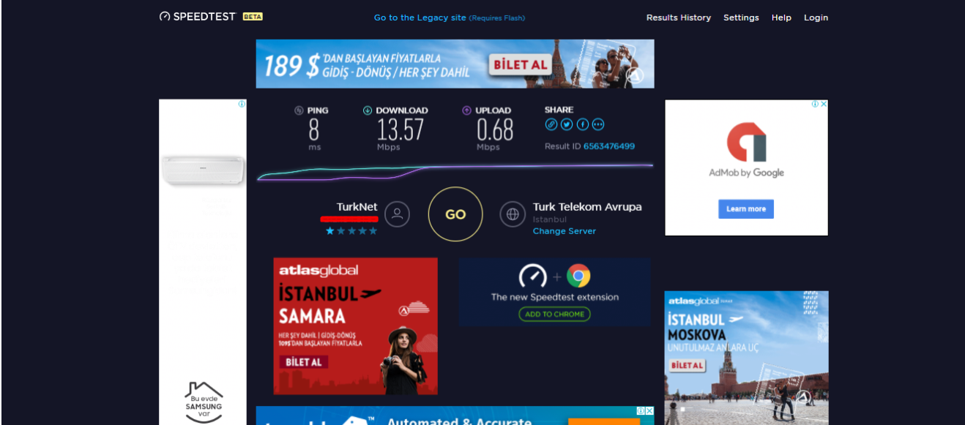Open ad info icon on the AdMob ad
This screenshot has width=965, height=425.
(815, 104)
